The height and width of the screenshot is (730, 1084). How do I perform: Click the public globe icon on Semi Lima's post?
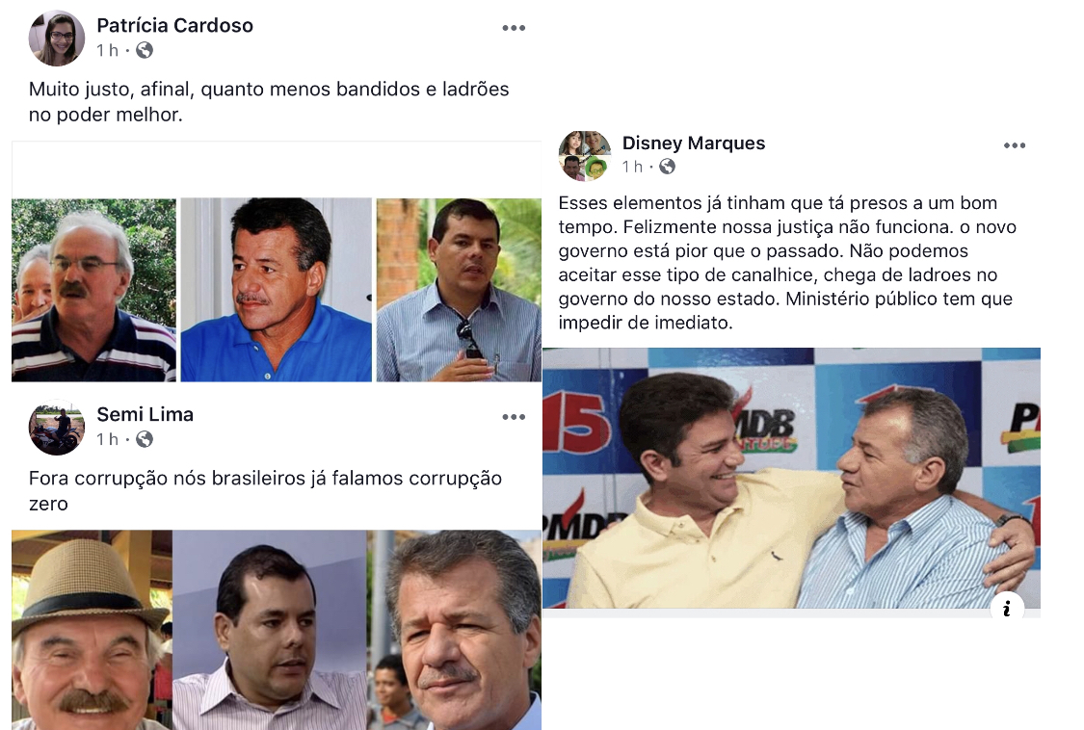point(145,440)
